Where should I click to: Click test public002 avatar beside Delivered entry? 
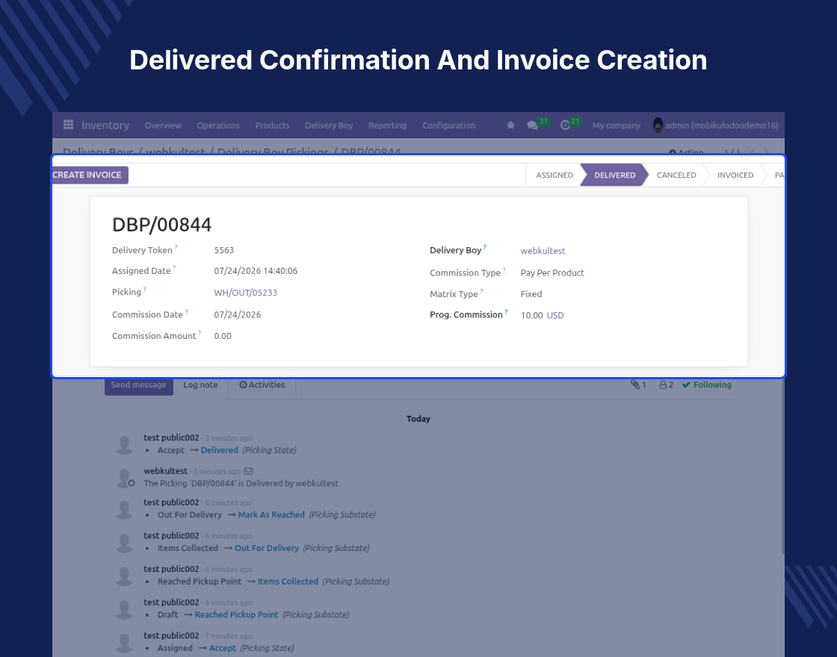(x=124, y=445)
